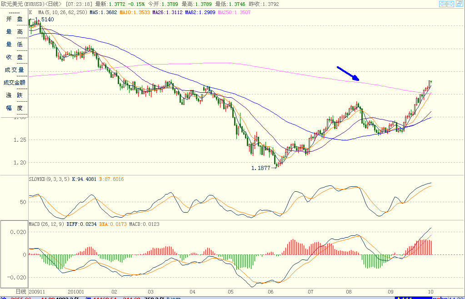This screenshot has height=299, width=465.
Task: Click the pink MA250:1.3507 legend label
Action: (x=234, y=12)
